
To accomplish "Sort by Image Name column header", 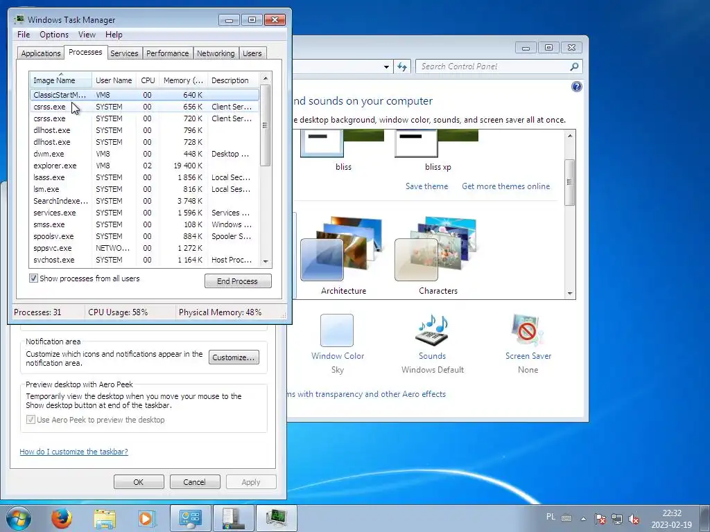I will tap(61, 80).
